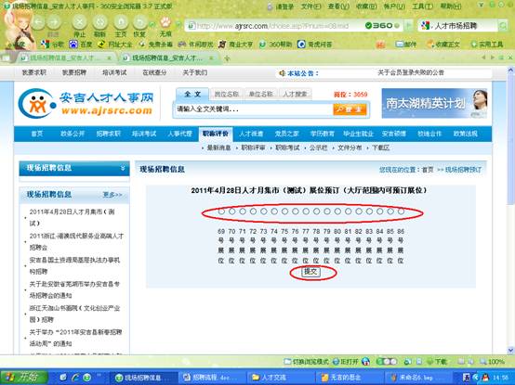Screen dimensions: 515x385
Task: Collapse the 现场招聘信息 sidebar panel chevron
Action: click(x=123, y=168)
